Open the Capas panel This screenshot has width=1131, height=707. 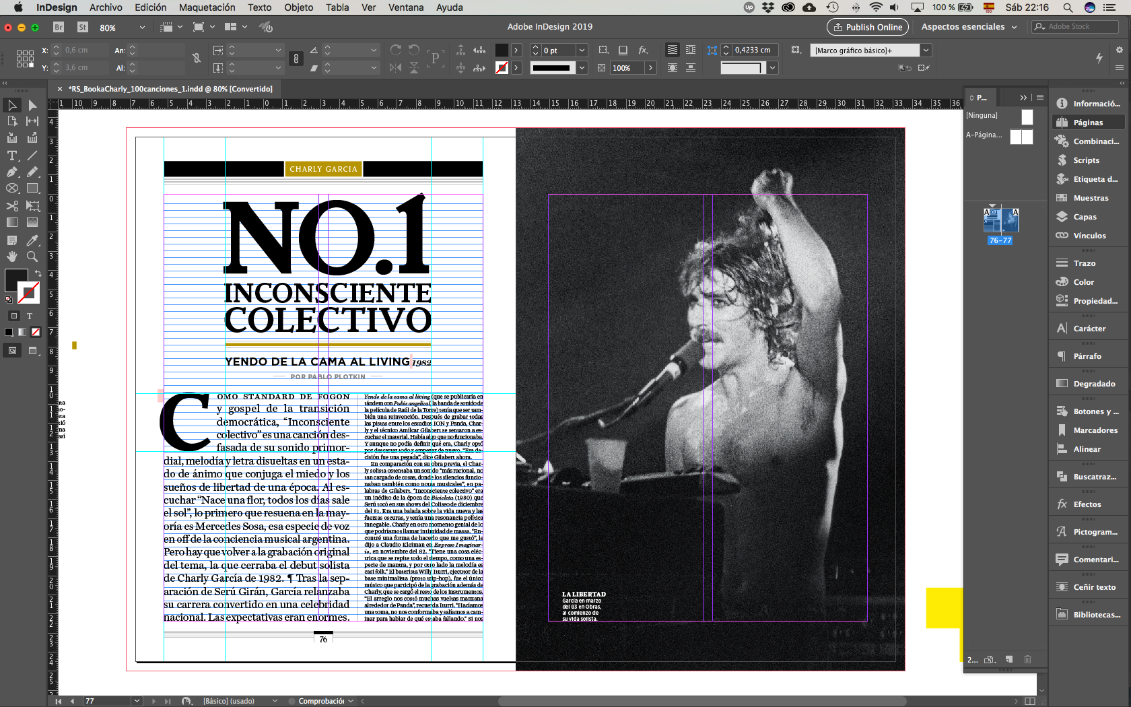tap(1085, 217)
